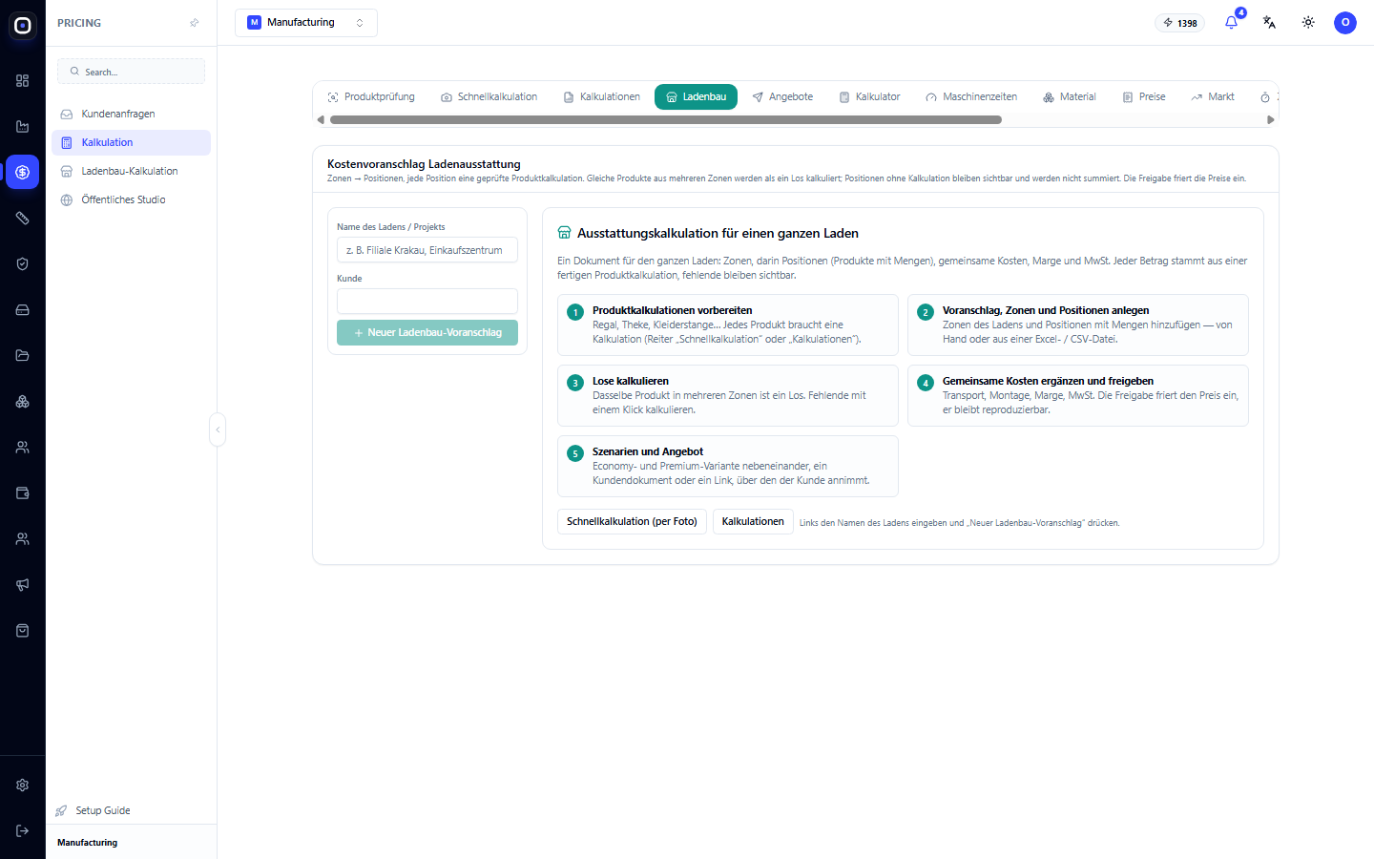Switch to the Schnellkalkulation tab
This screenshot has width=1374, height=859.
[489, 97]
